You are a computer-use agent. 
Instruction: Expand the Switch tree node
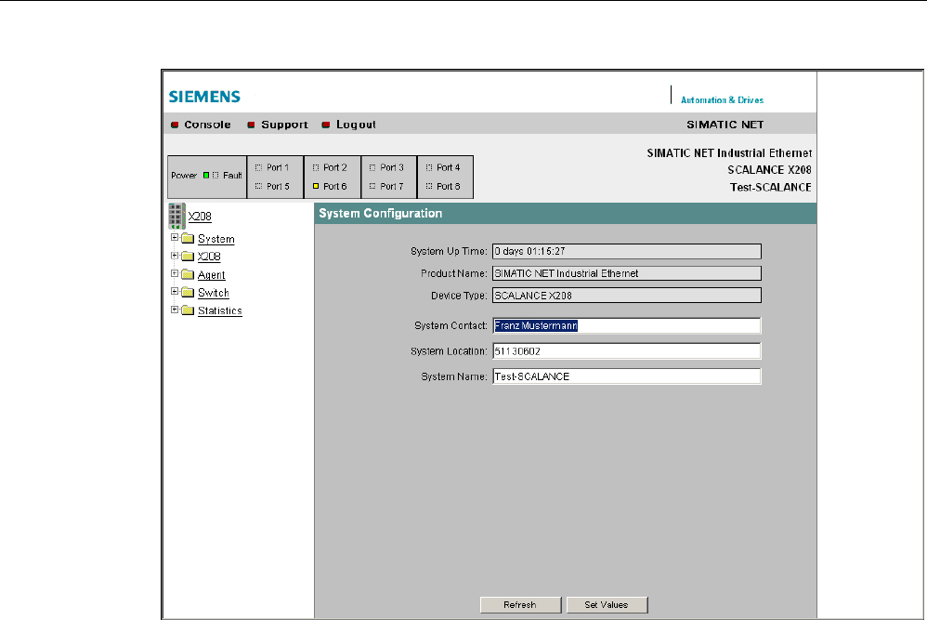(x=175, y=291)
